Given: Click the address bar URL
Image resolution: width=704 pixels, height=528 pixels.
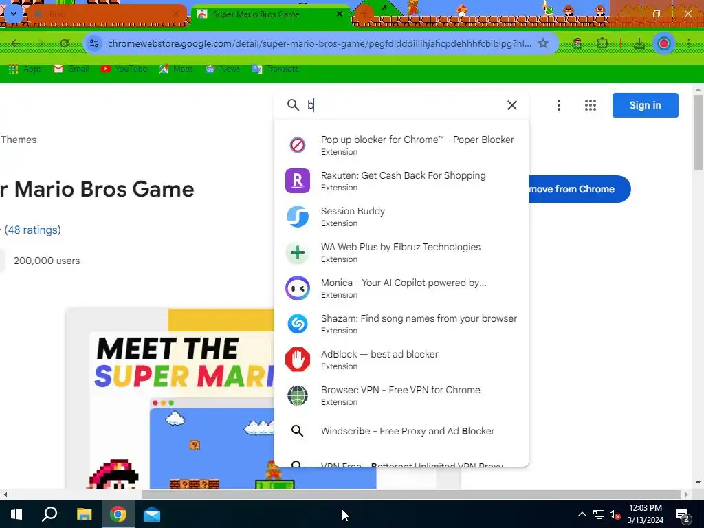Looking at the screenshot, I should pyautogui.click(x=319, y=43).
